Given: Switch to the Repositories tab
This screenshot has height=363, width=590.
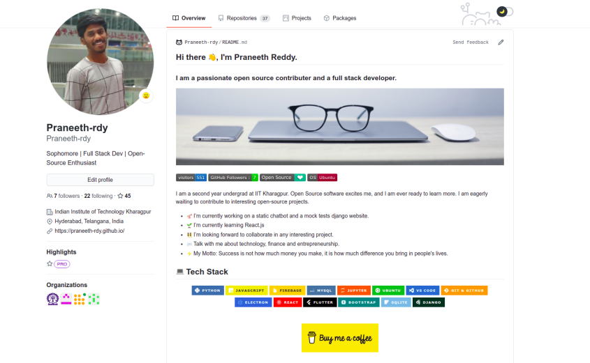Looking at the screenshot, I should 244,18.
